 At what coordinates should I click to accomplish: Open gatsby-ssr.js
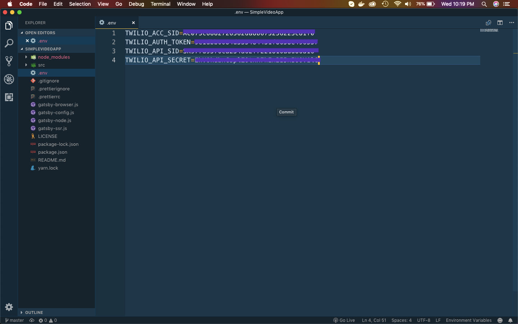click(56, 128)
